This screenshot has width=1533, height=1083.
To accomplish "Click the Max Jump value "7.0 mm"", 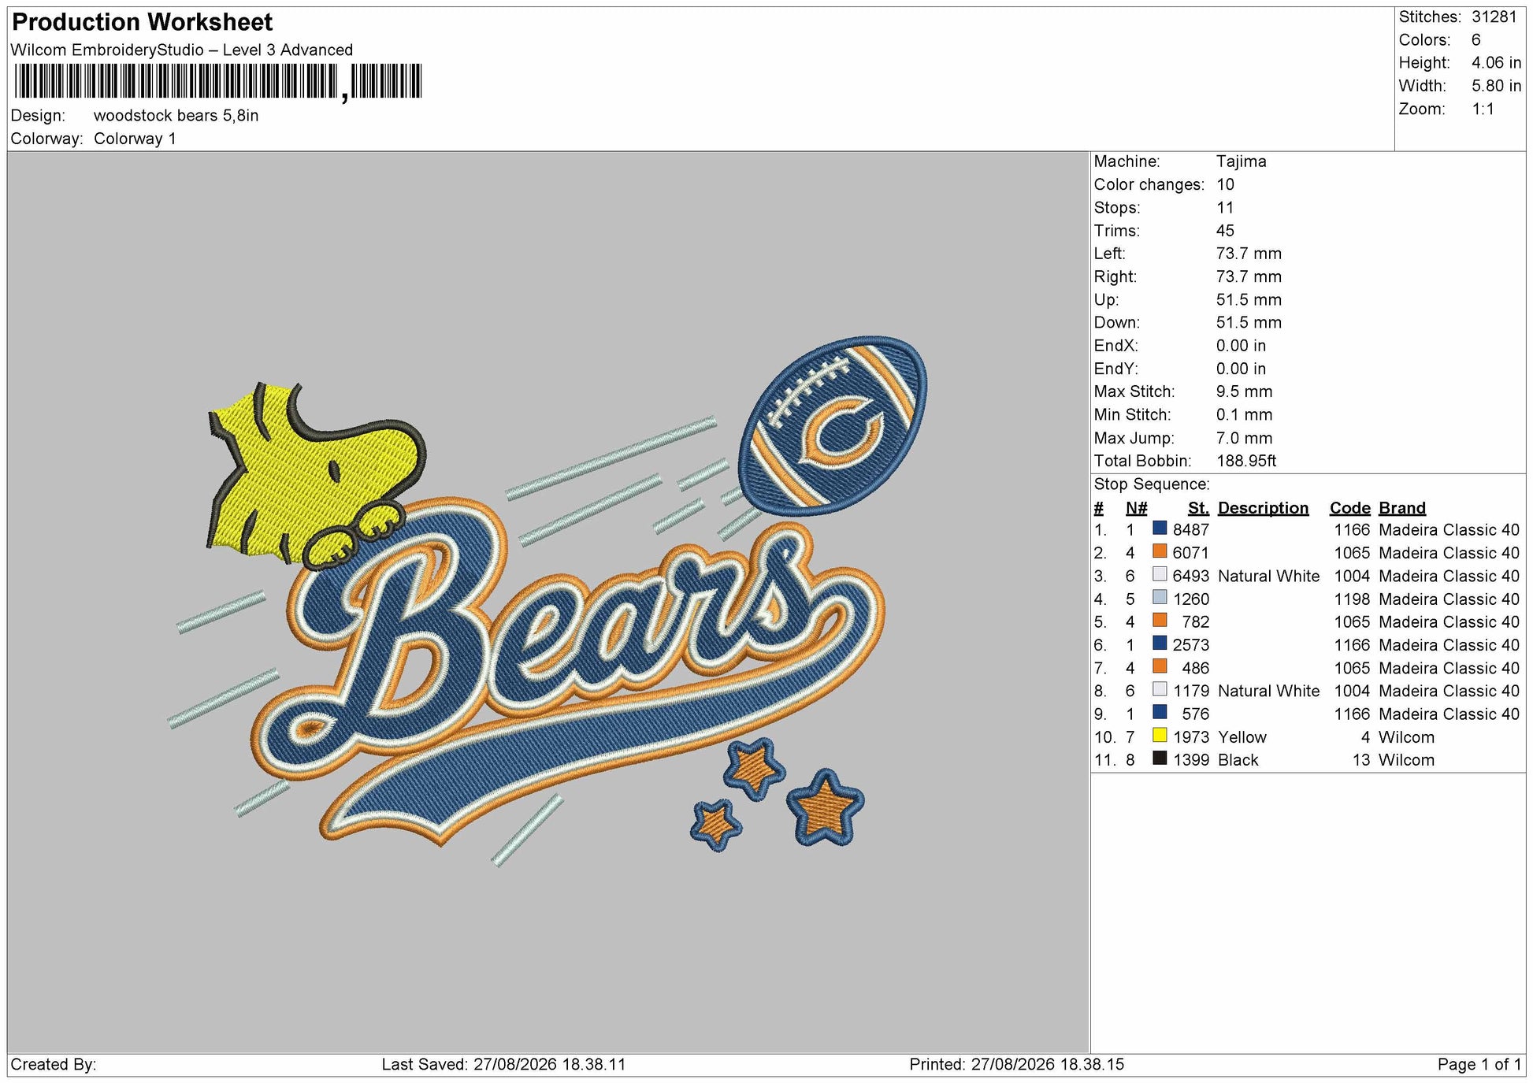I will [x=1244, y=438].
